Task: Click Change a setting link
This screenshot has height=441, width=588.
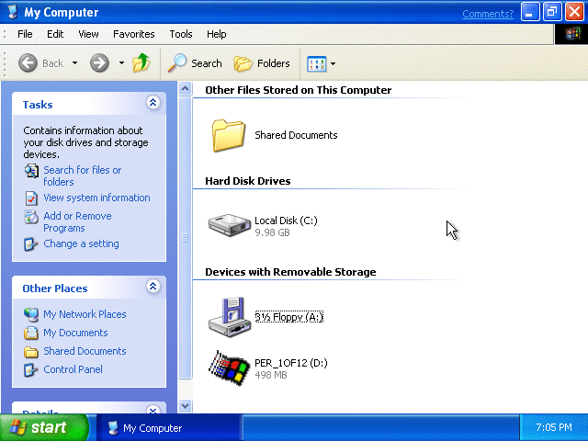Action: pyautogui.click(x=81, y=243)
